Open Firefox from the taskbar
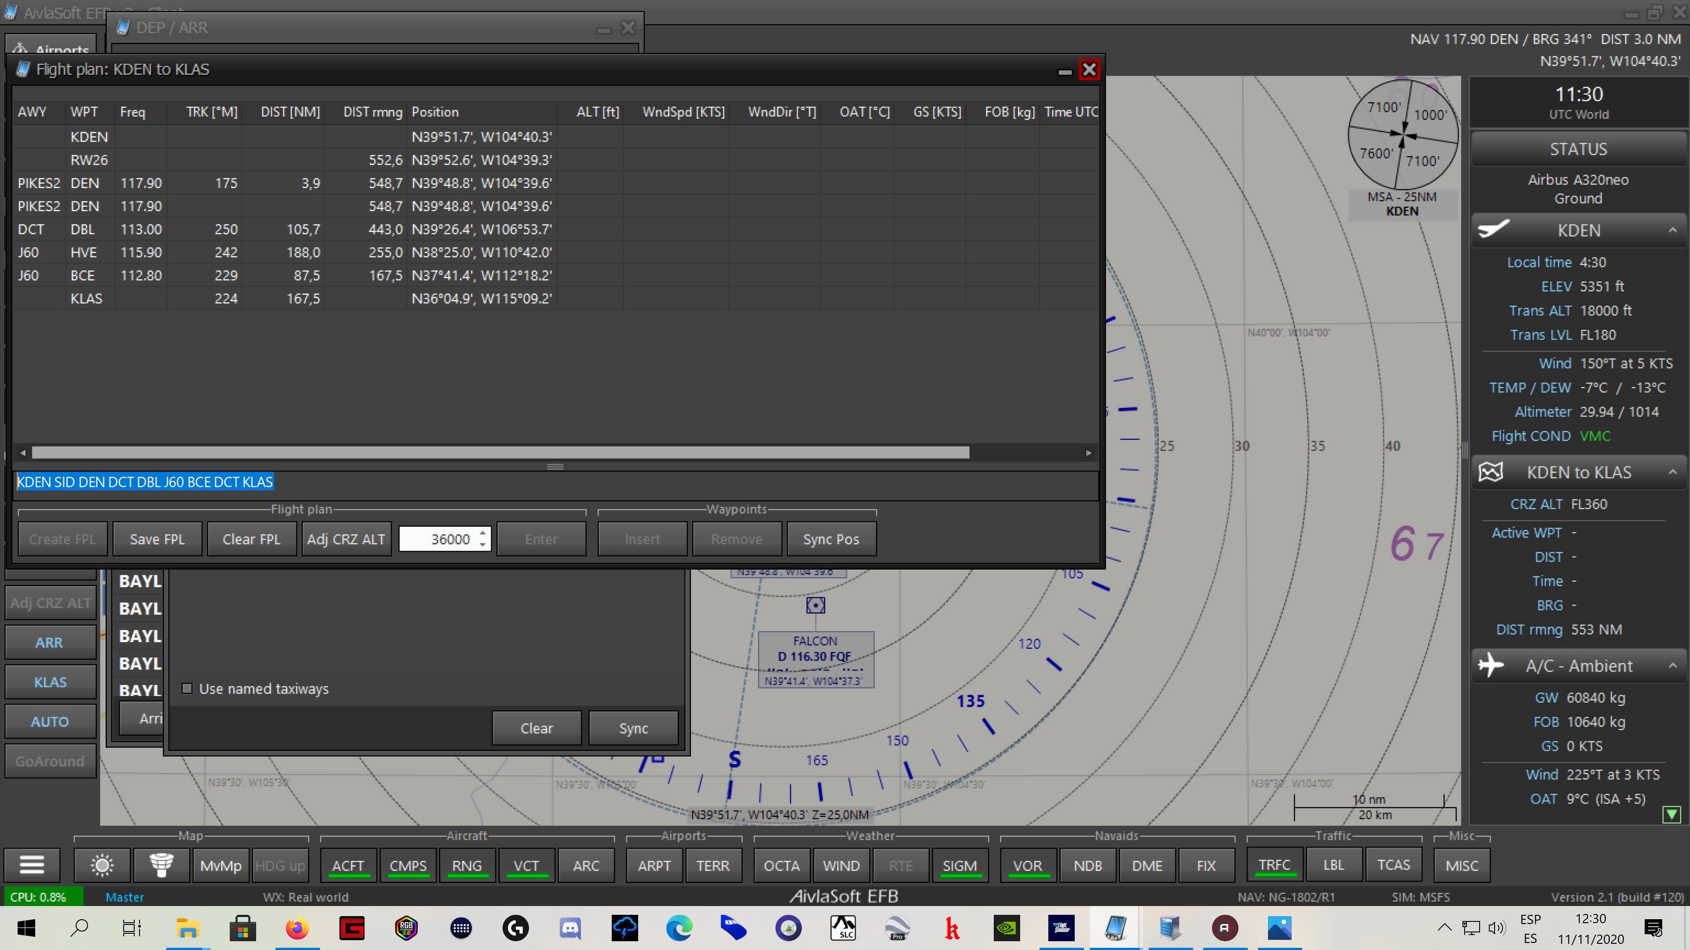Screen dimensions: 1690x950 point(297,928)
